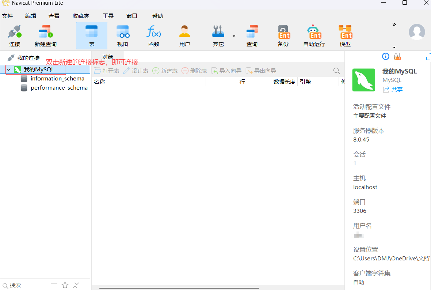Open the 编辑 menu

coord(31,16)
